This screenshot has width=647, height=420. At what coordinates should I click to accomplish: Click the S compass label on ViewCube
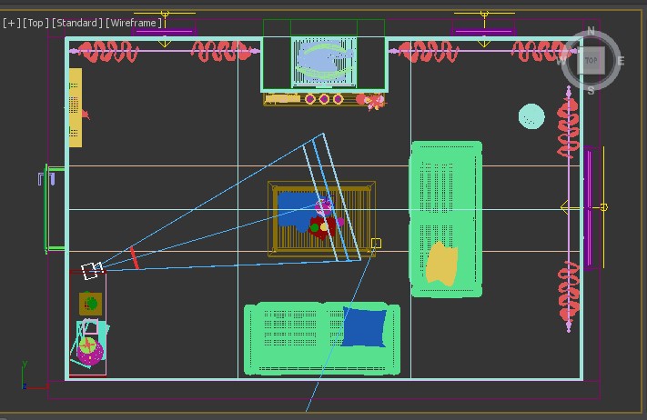pyautogui.click(x=591, y=90)
